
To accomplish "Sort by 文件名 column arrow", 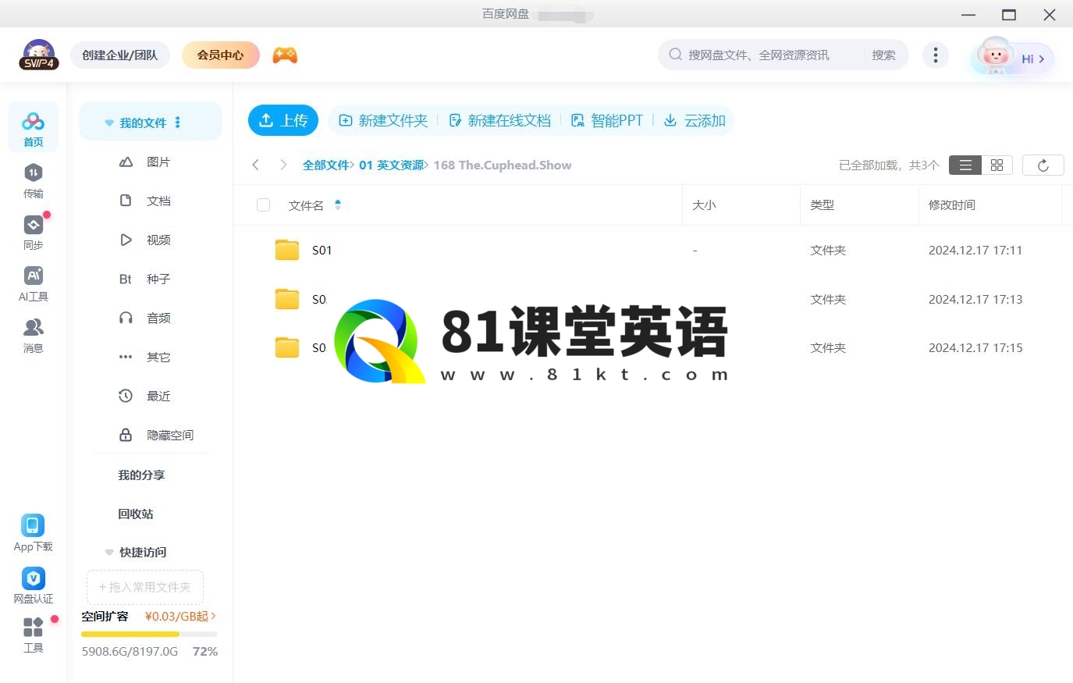I will 338,205.
